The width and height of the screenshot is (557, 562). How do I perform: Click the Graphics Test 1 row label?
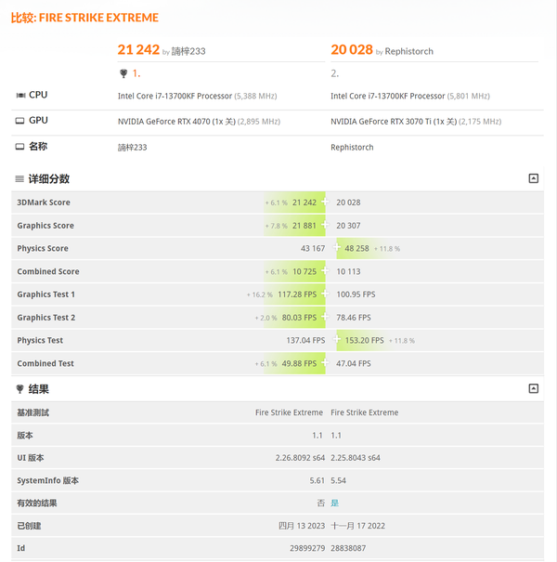(x=45, y=294)
